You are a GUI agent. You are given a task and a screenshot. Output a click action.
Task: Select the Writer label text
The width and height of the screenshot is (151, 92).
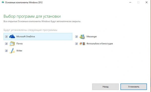point(19,51)
